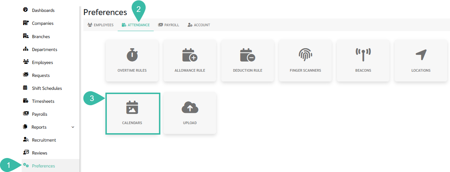The image size is (450, 172).
Task: Click the Reports document icon
Action: tap(25, 127)
